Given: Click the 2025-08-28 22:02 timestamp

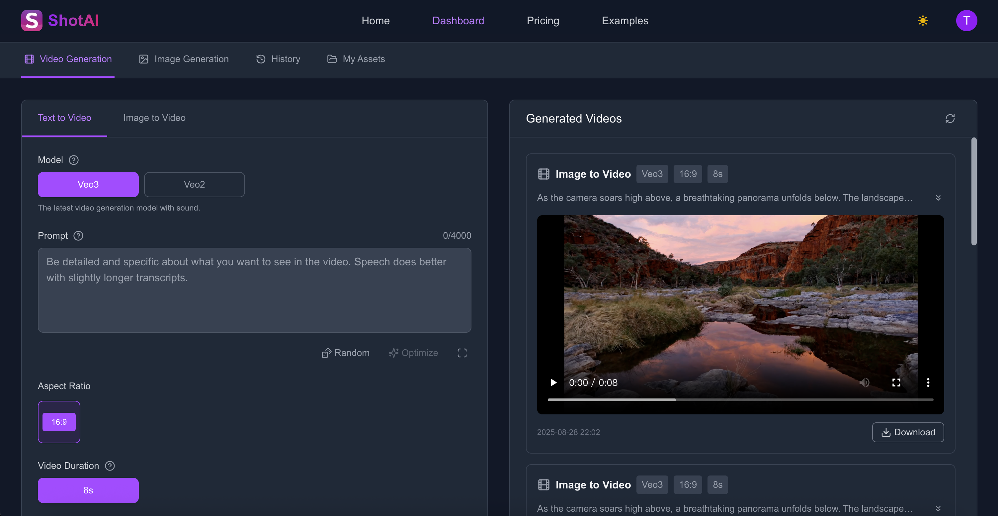Looking at the screenshot, I should pos(568,432).
